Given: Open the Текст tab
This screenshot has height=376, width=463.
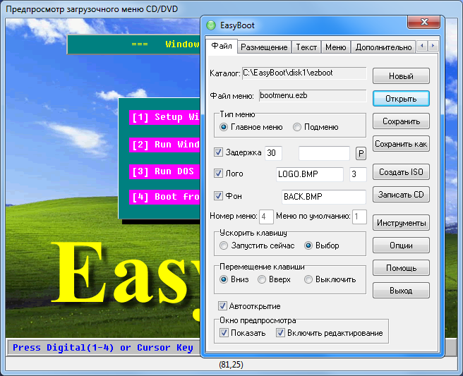Looking at the screenshot, I should (306, 47).
